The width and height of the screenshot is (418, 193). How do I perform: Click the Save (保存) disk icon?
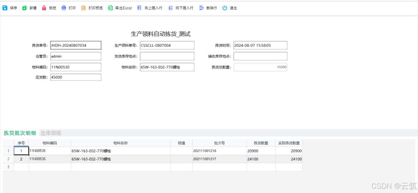coord(5,8)
